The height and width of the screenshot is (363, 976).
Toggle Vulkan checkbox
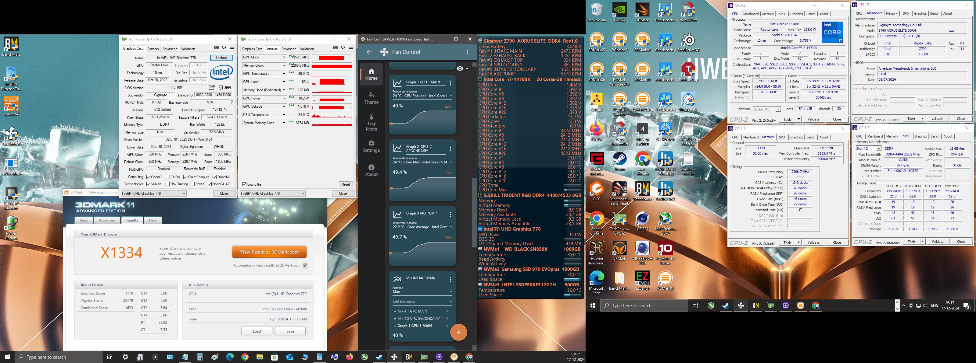click(149, 184)
